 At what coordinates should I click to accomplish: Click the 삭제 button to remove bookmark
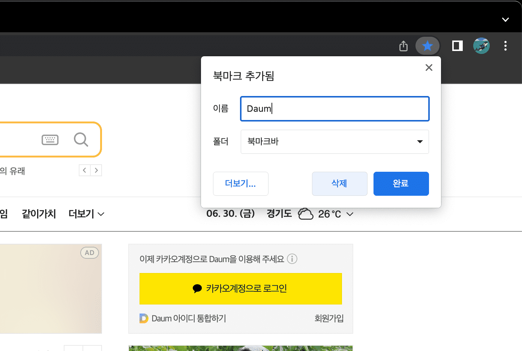(339, 184)
